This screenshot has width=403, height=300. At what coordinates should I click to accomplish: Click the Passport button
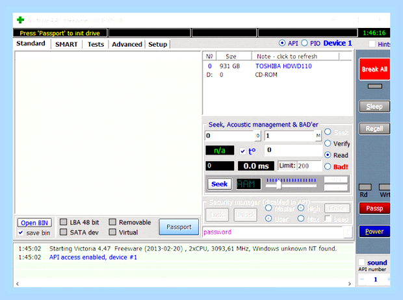coord(179,227)
